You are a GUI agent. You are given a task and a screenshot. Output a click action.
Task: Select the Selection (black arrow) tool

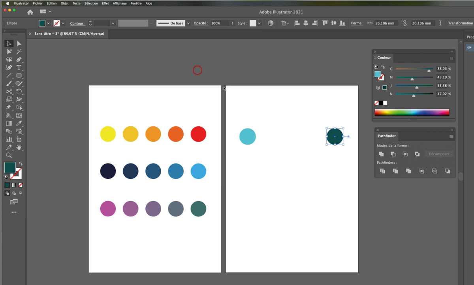9,43
